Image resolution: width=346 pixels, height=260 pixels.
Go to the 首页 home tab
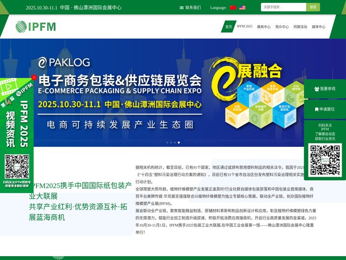229,26
